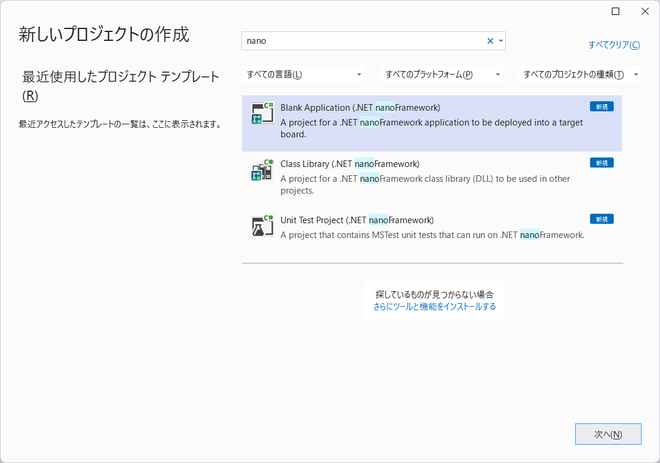
Task: Click the 新規 badge on Class Library
Action: coord(601,163)
